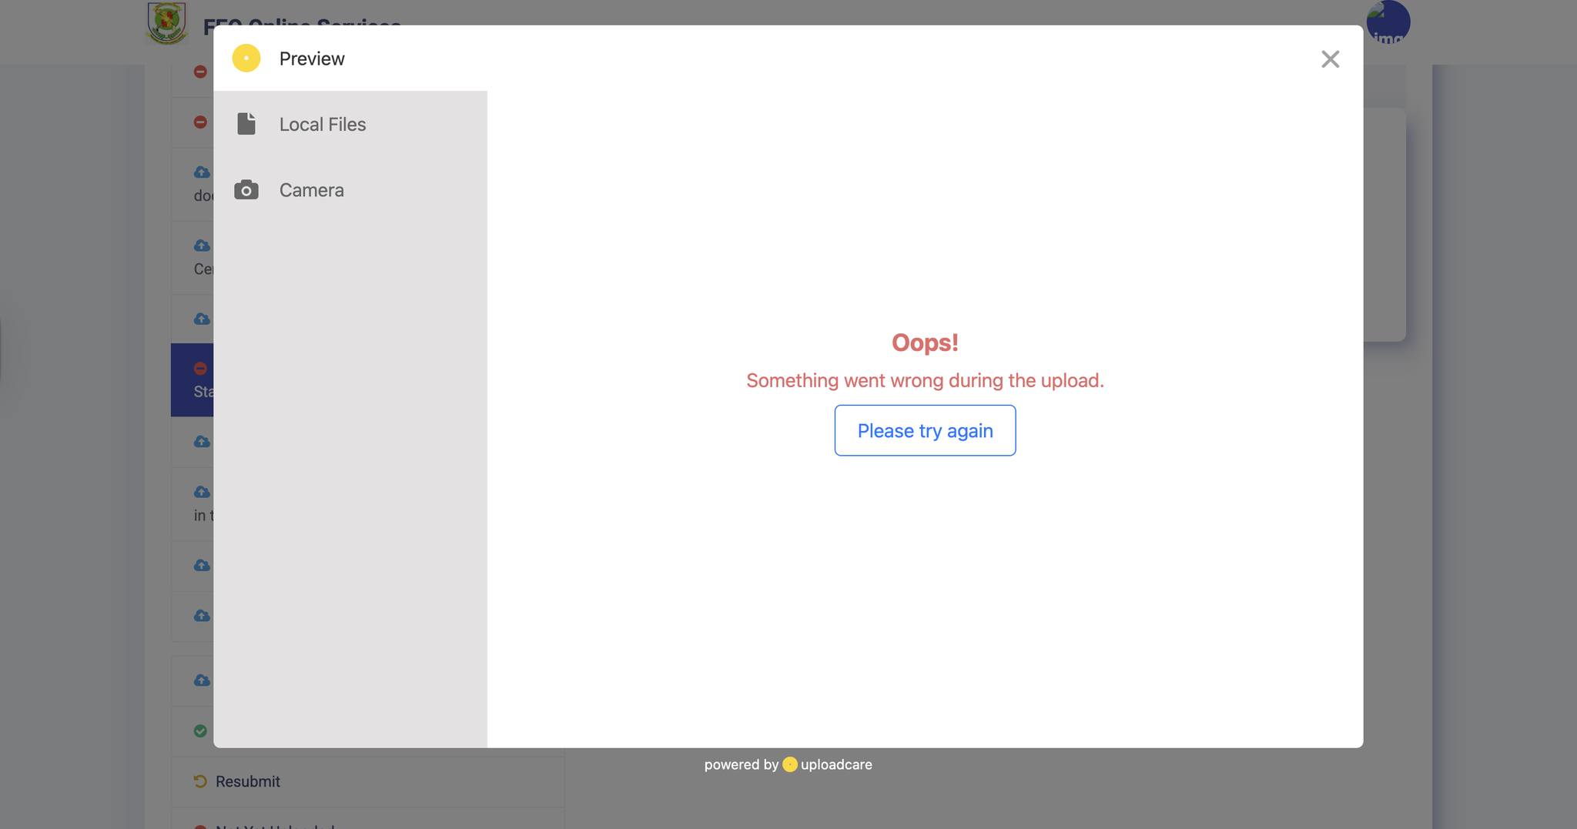Click the Please try again button
This screenshot has width=1577, height=829.
[x=925, y=430]
